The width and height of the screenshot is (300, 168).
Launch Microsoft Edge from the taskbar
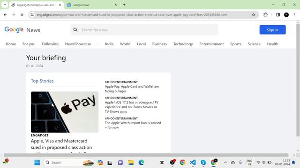142,162
